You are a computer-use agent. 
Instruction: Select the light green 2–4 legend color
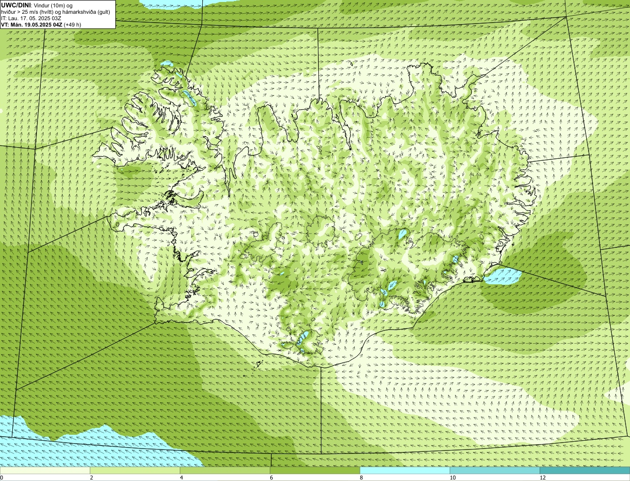[135, 471]
